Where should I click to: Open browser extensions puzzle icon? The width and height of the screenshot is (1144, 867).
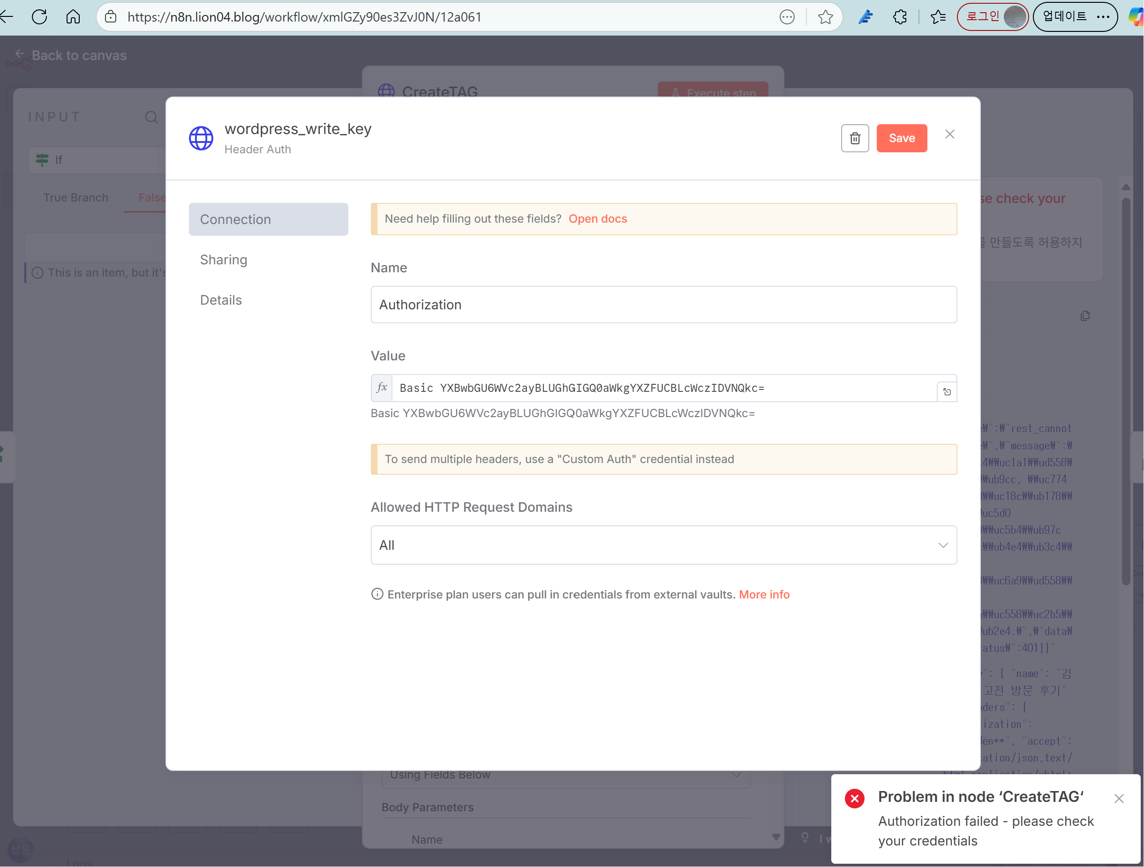tap(900, 17)
